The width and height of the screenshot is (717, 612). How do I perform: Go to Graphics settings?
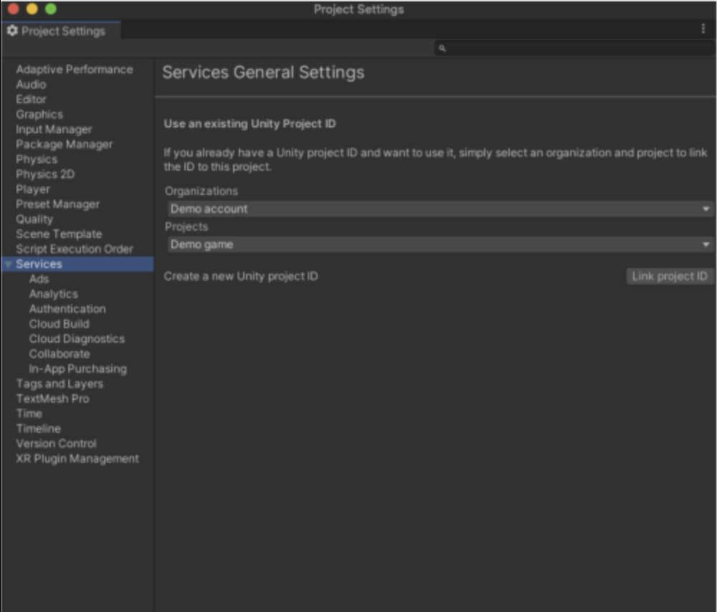[x=39, y=115]
